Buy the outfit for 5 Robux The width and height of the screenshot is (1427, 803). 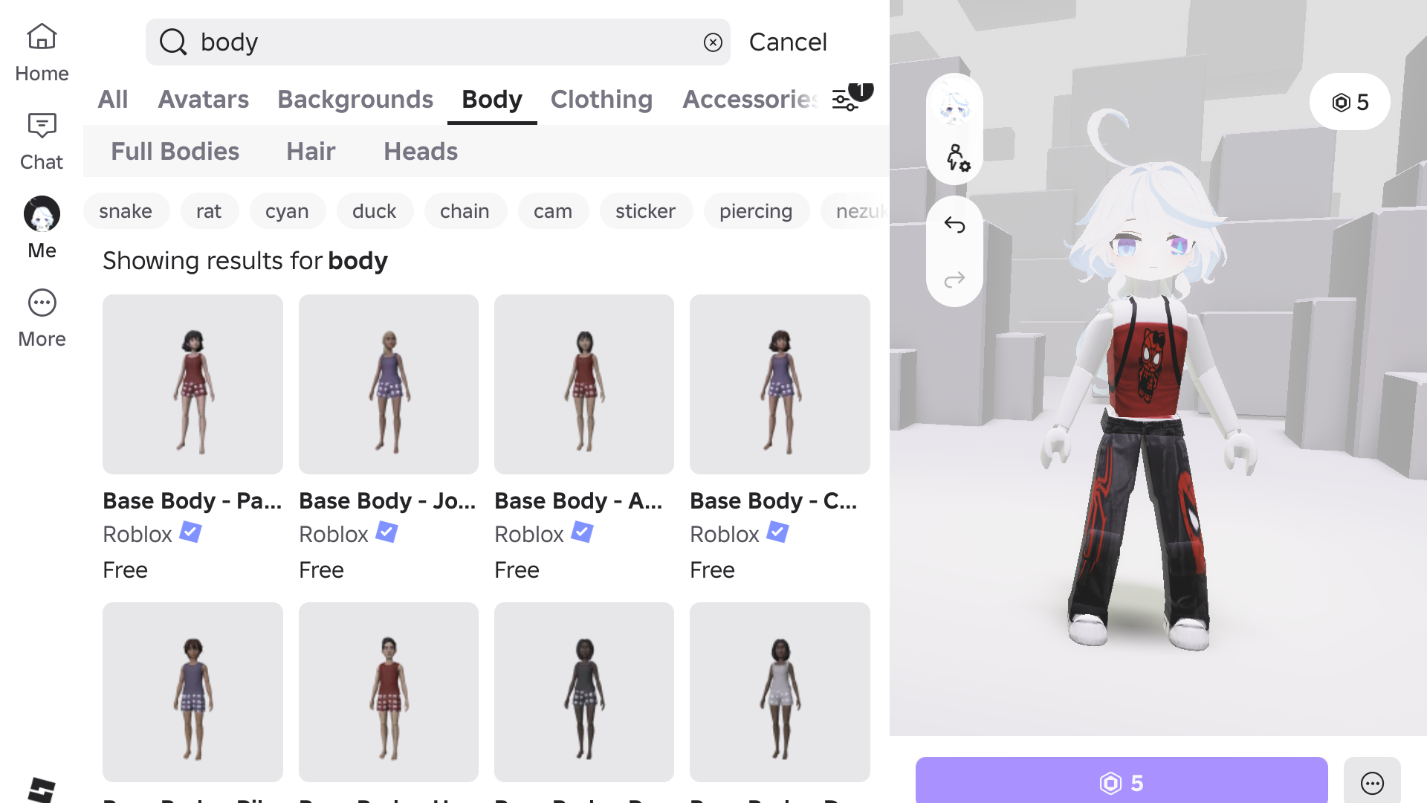click(x=1122, y=782)
